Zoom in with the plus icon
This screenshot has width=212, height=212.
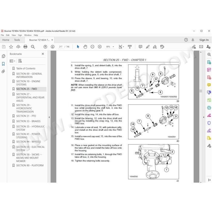click(x=100, y=47)
